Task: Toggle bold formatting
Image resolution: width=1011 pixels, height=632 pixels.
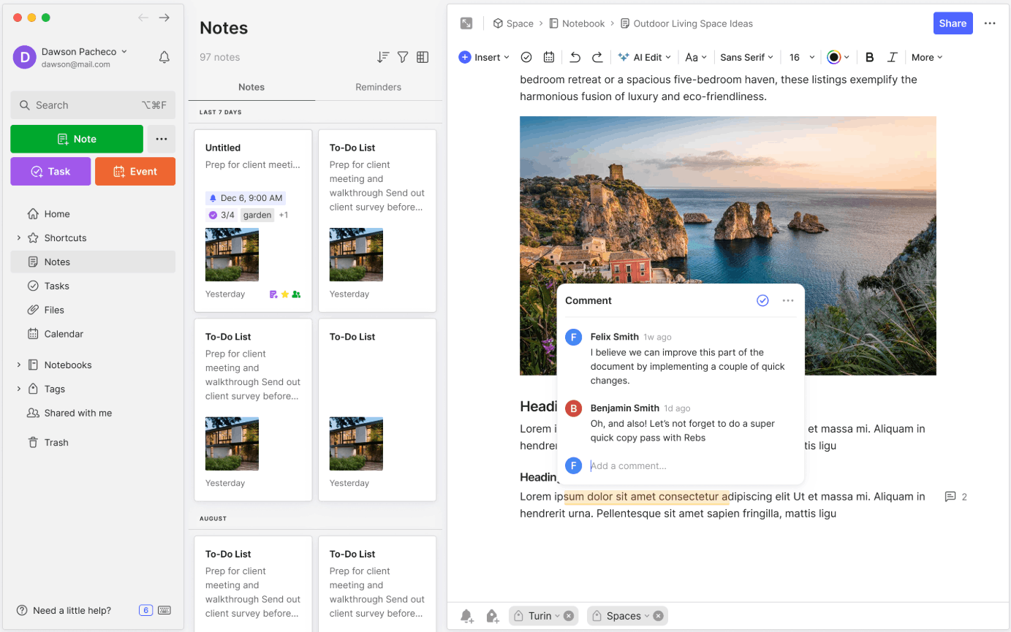Action: tap(869, 56)
